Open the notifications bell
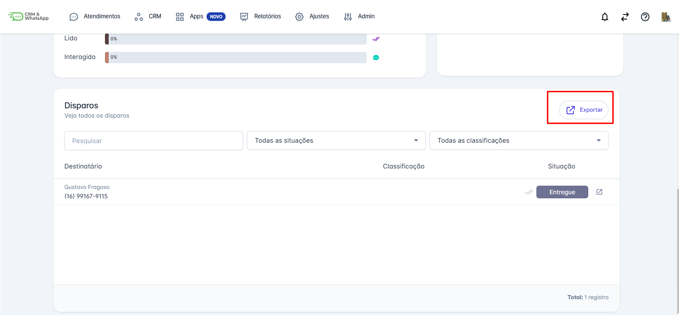Image resolution: width=679 pixels, height=316 pixels. click(605, 17)
